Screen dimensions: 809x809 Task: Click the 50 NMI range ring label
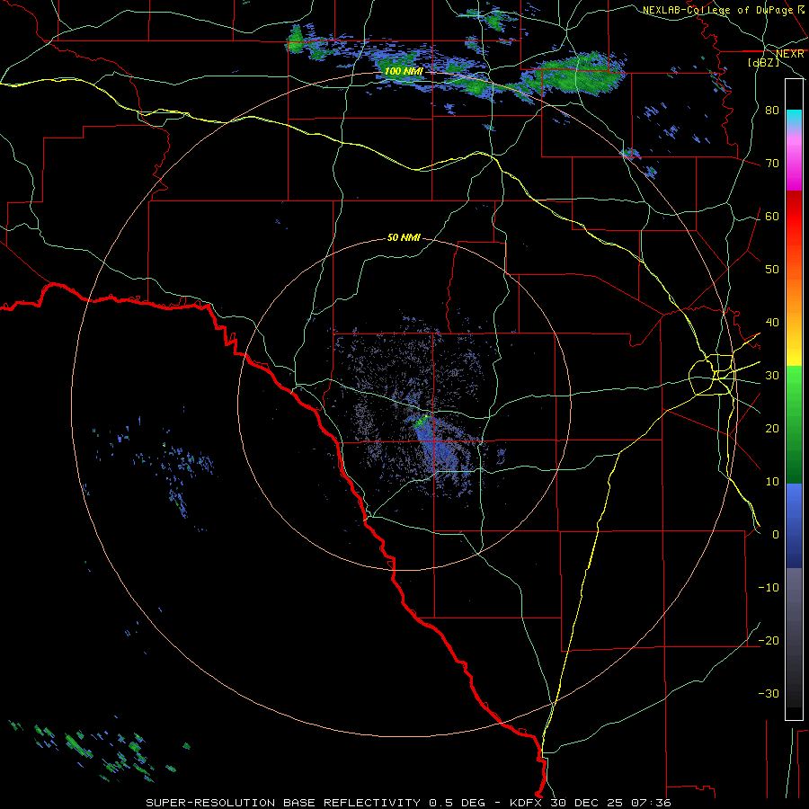click(404, 237)
